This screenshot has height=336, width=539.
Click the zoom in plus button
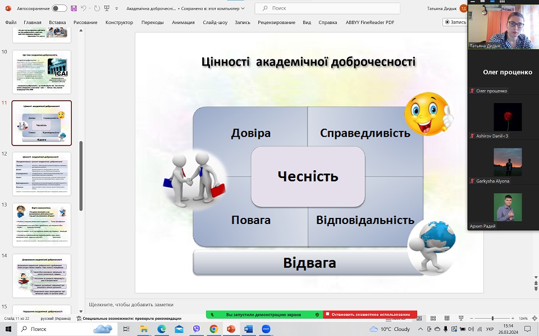point(513,319)
